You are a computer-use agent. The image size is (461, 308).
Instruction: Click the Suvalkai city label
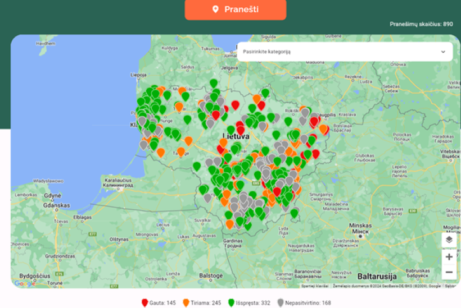[202, 220]
